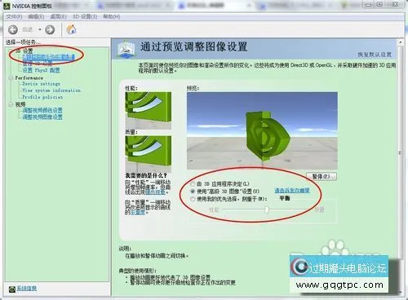
Task: Click the 平滑度 hyperlink in description
Action: (x=138, y=212)
